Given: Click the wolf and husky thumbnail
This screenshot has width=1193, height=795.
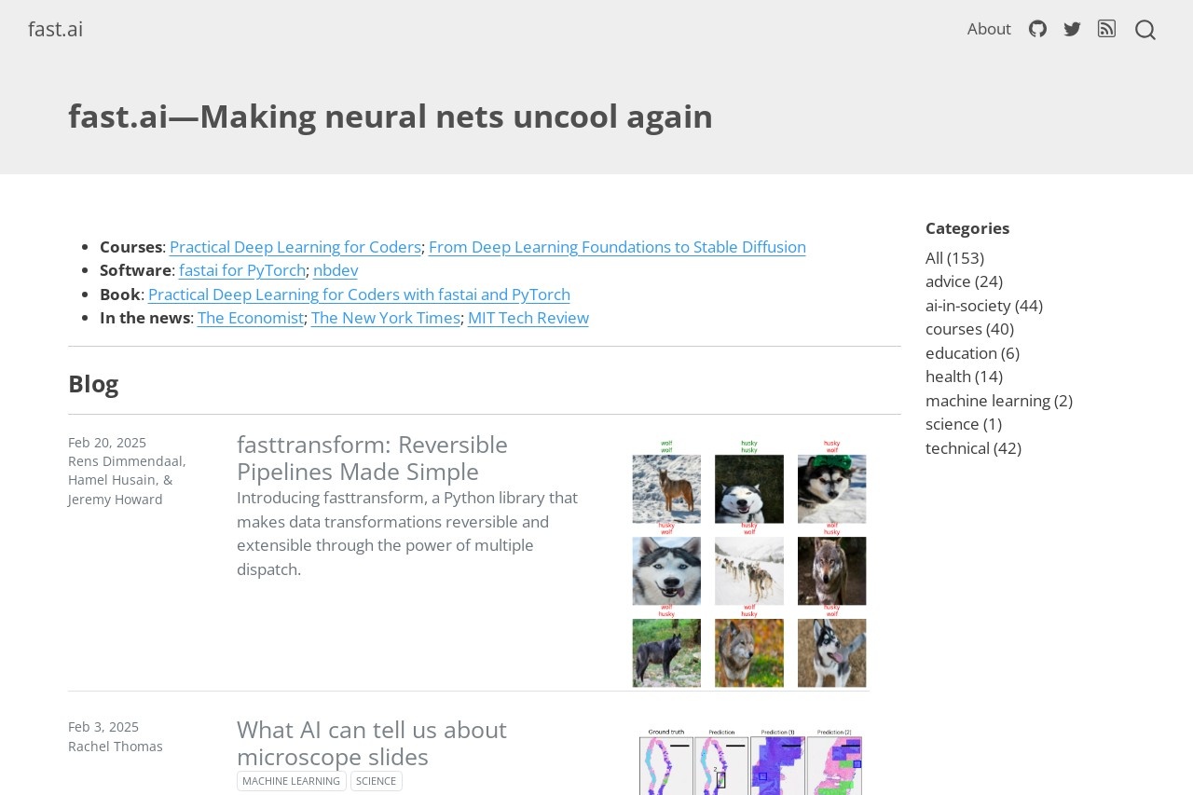Looking at the screenshot, I should [x=749, y=563].
